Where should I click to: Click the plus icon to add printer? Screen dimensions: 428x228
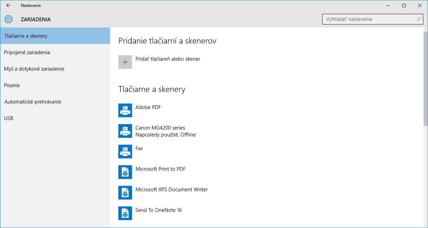pyautogui.click(x=125, y=62)
